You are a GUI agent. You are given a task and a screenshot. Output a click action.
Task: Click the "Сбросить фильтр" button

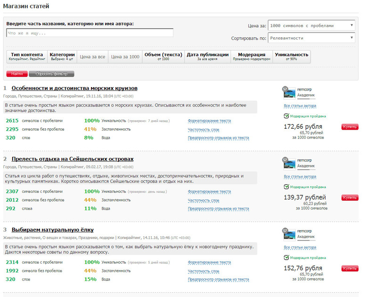51,74
